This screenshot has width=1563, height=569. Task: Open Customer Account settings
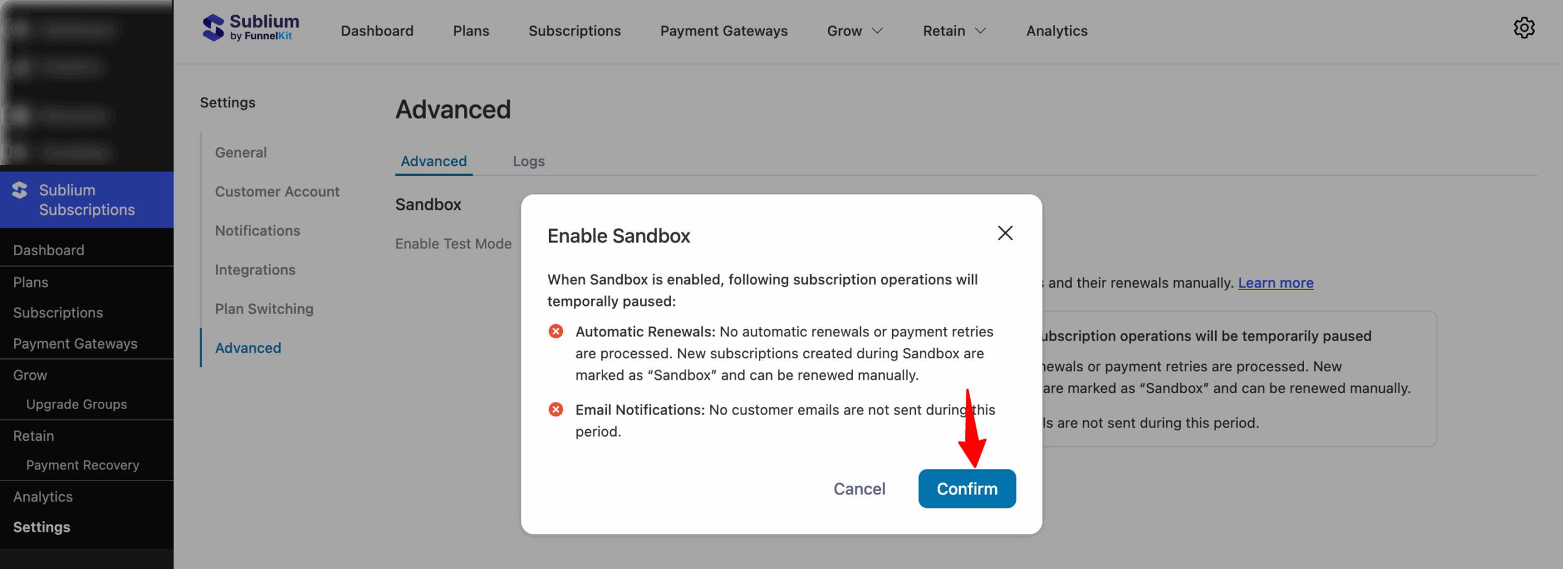click(x=277, y=191)
